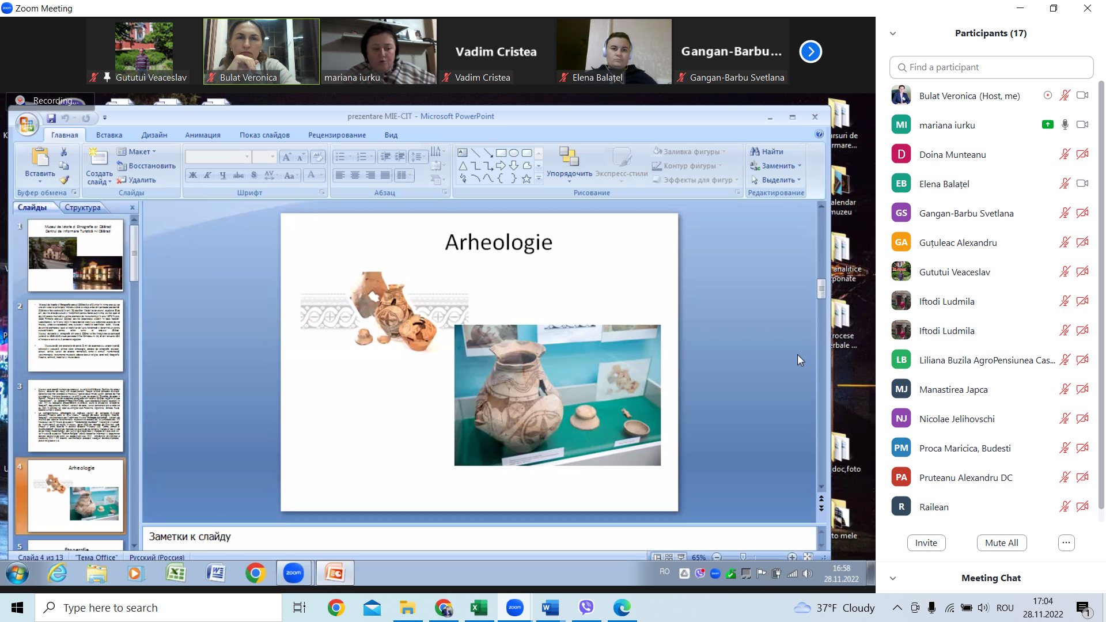Open Zoom from the Windows taskbar

tap(514, 608)
